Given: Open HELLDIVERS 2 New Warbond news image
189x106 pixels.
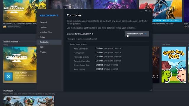Looking at the screenshot, I should tap(25, 11).
